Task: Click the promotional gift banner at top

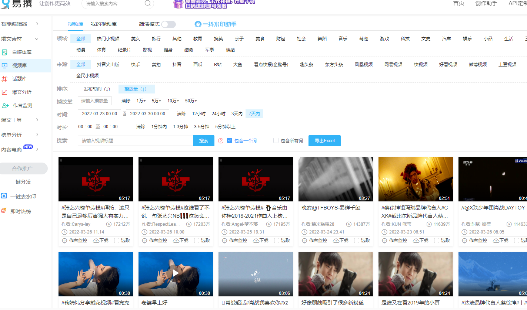Action: [214, 4]
